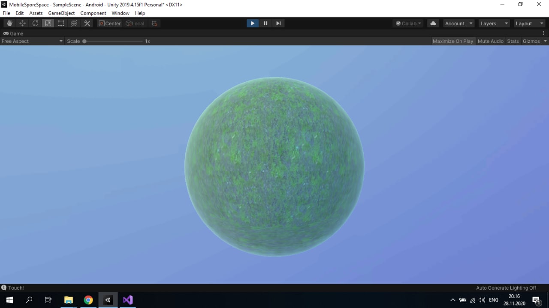Open Unity cloud services
This screenshot has width=549, height=308.
point(433,24)
